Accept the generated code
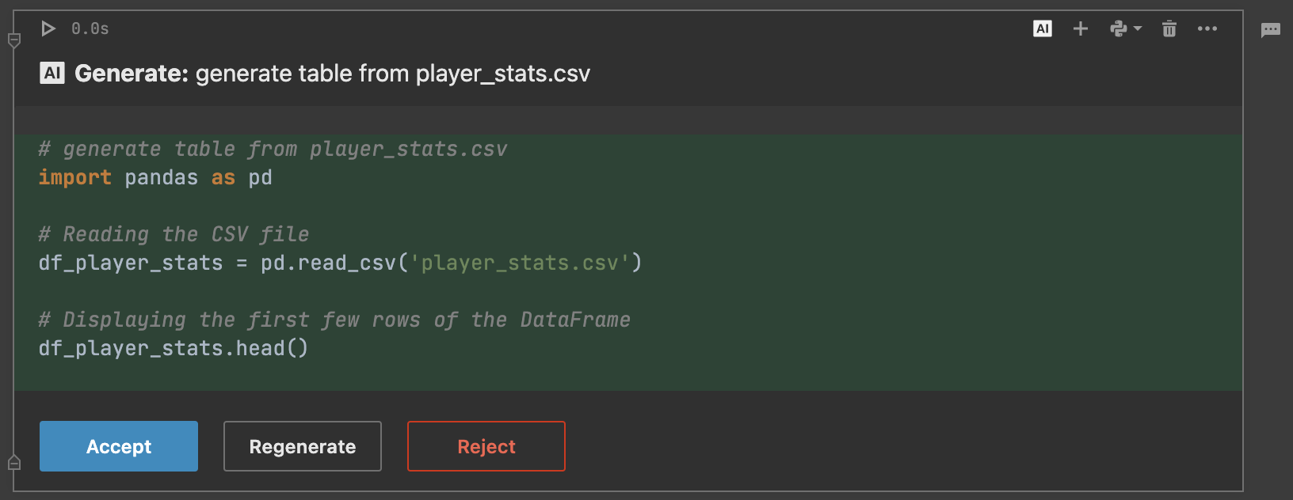Screen dimensions: 1293x500 [x=119, y=446]
